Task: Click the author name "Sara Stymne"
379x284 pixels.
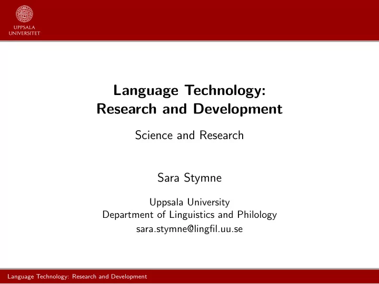Action: tap(189, 178)
